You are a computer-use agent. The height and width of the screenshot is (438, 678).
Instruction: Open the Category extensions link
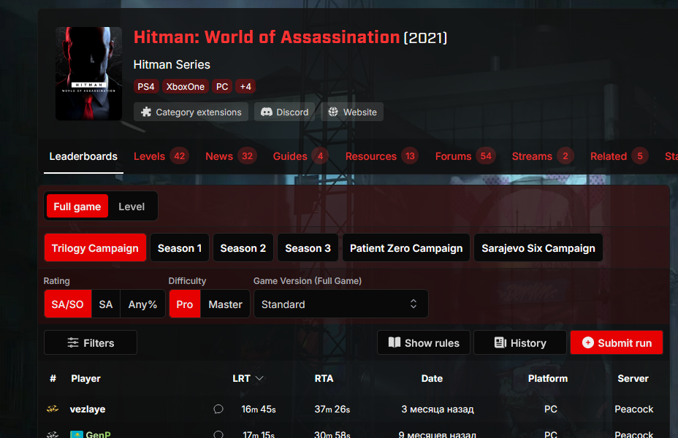tap(191, 112)
